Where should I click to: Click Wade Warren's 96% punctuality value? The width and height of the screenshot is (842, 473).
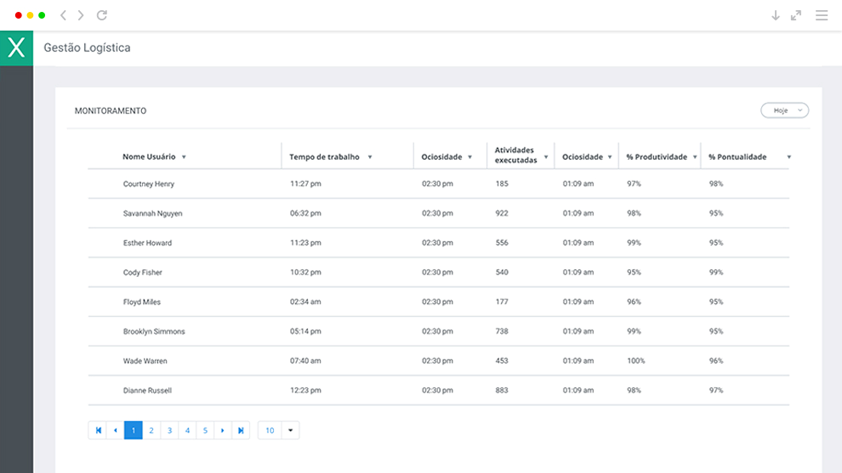(716, 361)
